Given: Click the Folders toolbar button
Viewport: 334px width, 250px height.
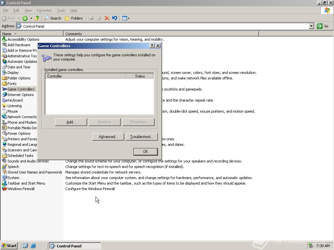Looking at the screenshot, I should [x=74, y=18].
